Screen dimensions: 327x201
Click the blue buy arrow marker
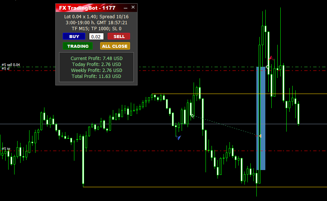[179, 138]
